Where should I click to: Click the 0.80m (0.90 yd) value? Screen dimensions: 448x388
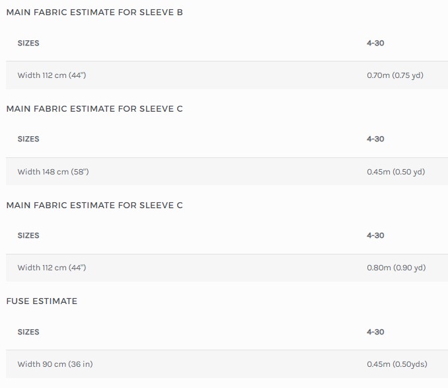click(x=396, y=268)
